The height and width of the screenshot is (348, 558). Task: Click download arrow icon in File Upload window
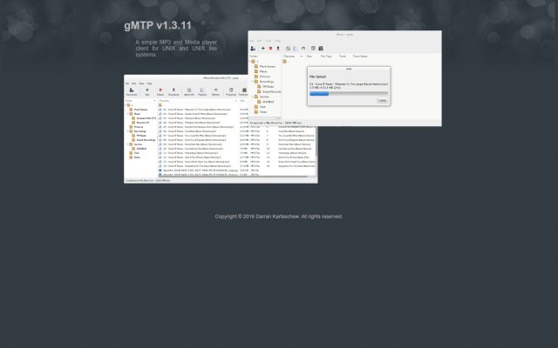(278, 49)
